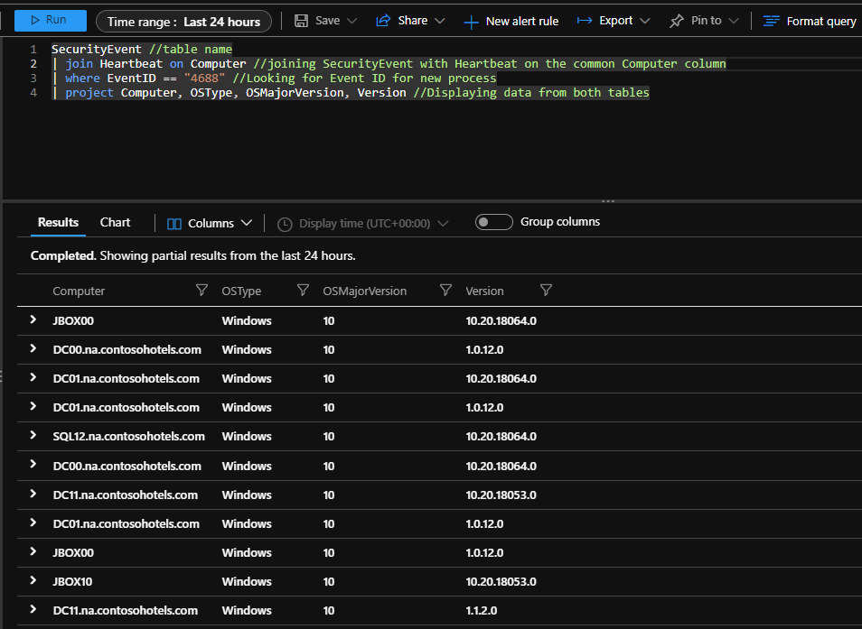
Task: Open the Time range dropdown
Action: point(183,20)
